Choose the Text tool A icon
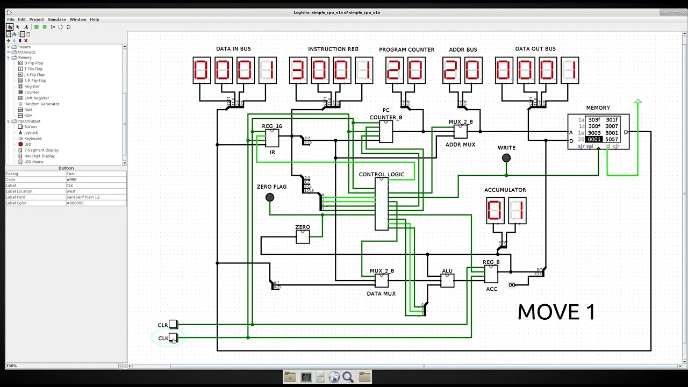The image size is (688, 387). click(26, 27)
